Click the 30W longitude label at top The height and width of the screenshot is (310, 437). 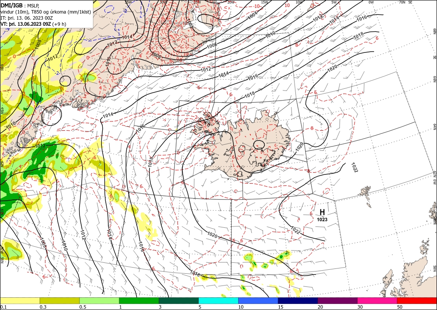point(163,2)
